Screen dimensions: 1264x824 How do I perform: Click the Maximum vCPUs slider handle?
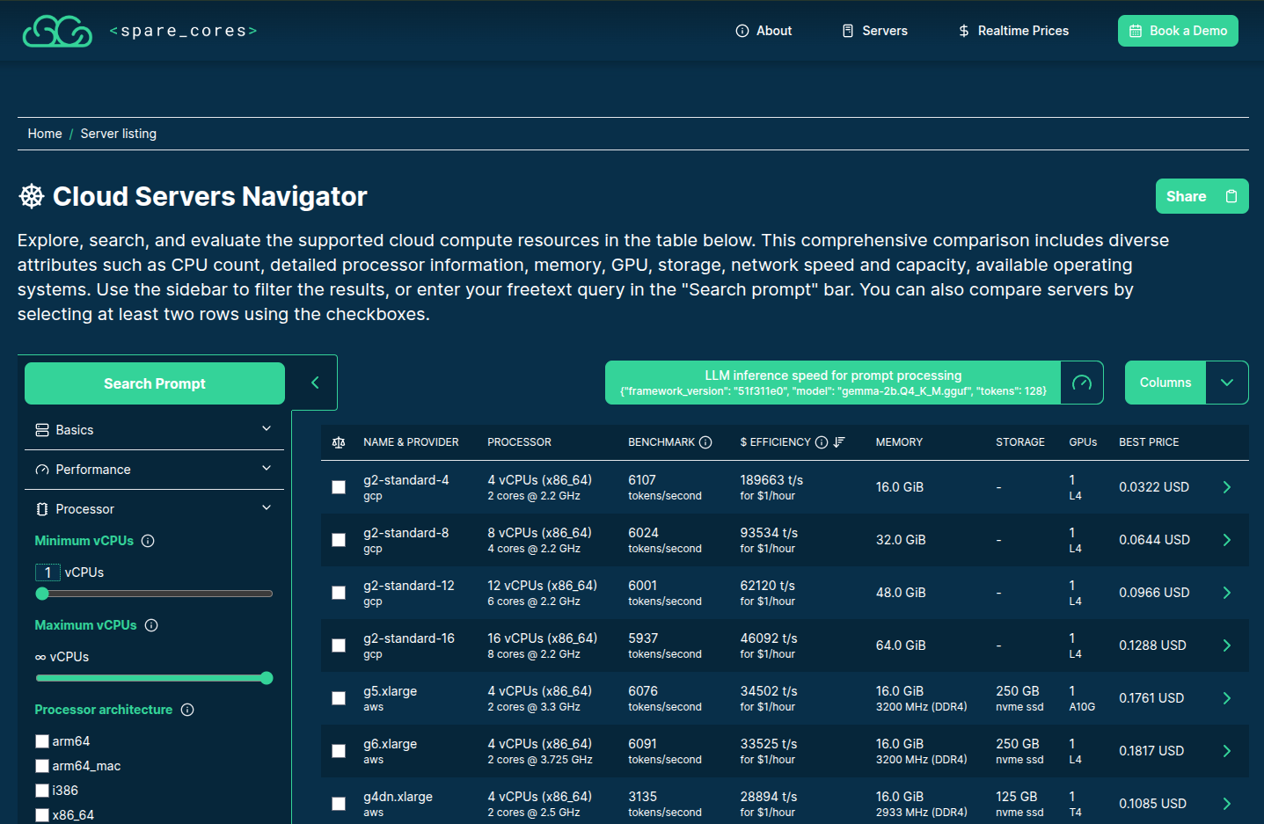pos(267,678)
